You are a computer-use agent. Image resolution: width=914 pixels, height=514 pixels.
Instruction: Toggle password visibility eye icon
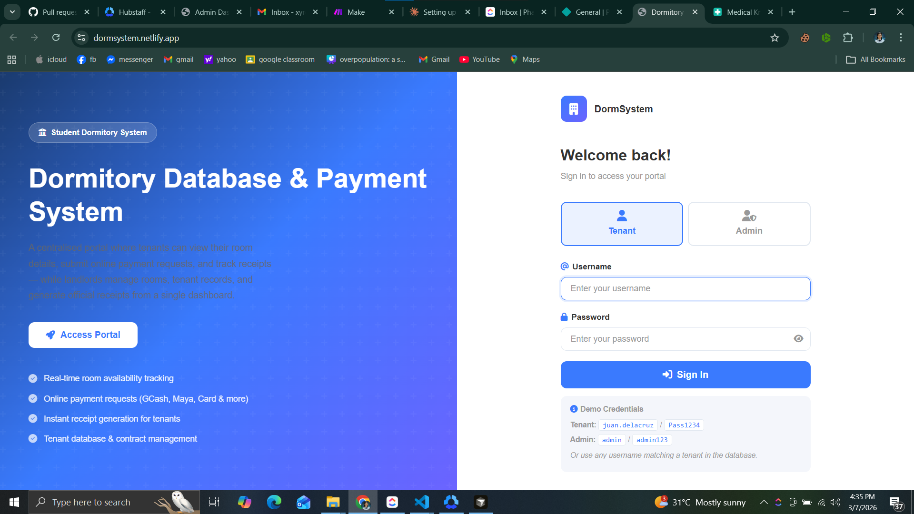coord(798,339)
